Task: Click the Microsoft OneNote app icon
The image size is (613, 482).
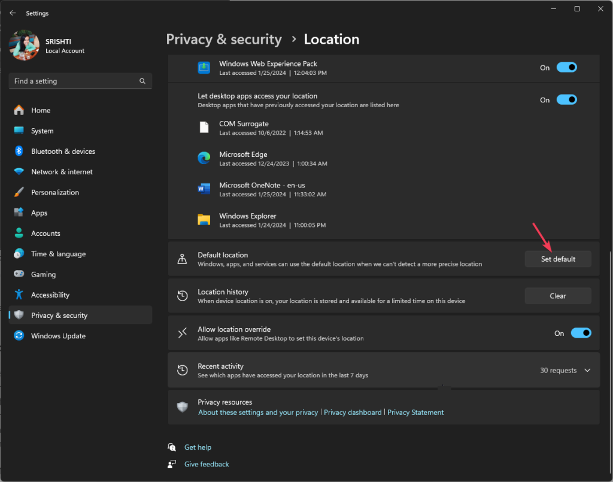Action: click(x=204, y=189)
